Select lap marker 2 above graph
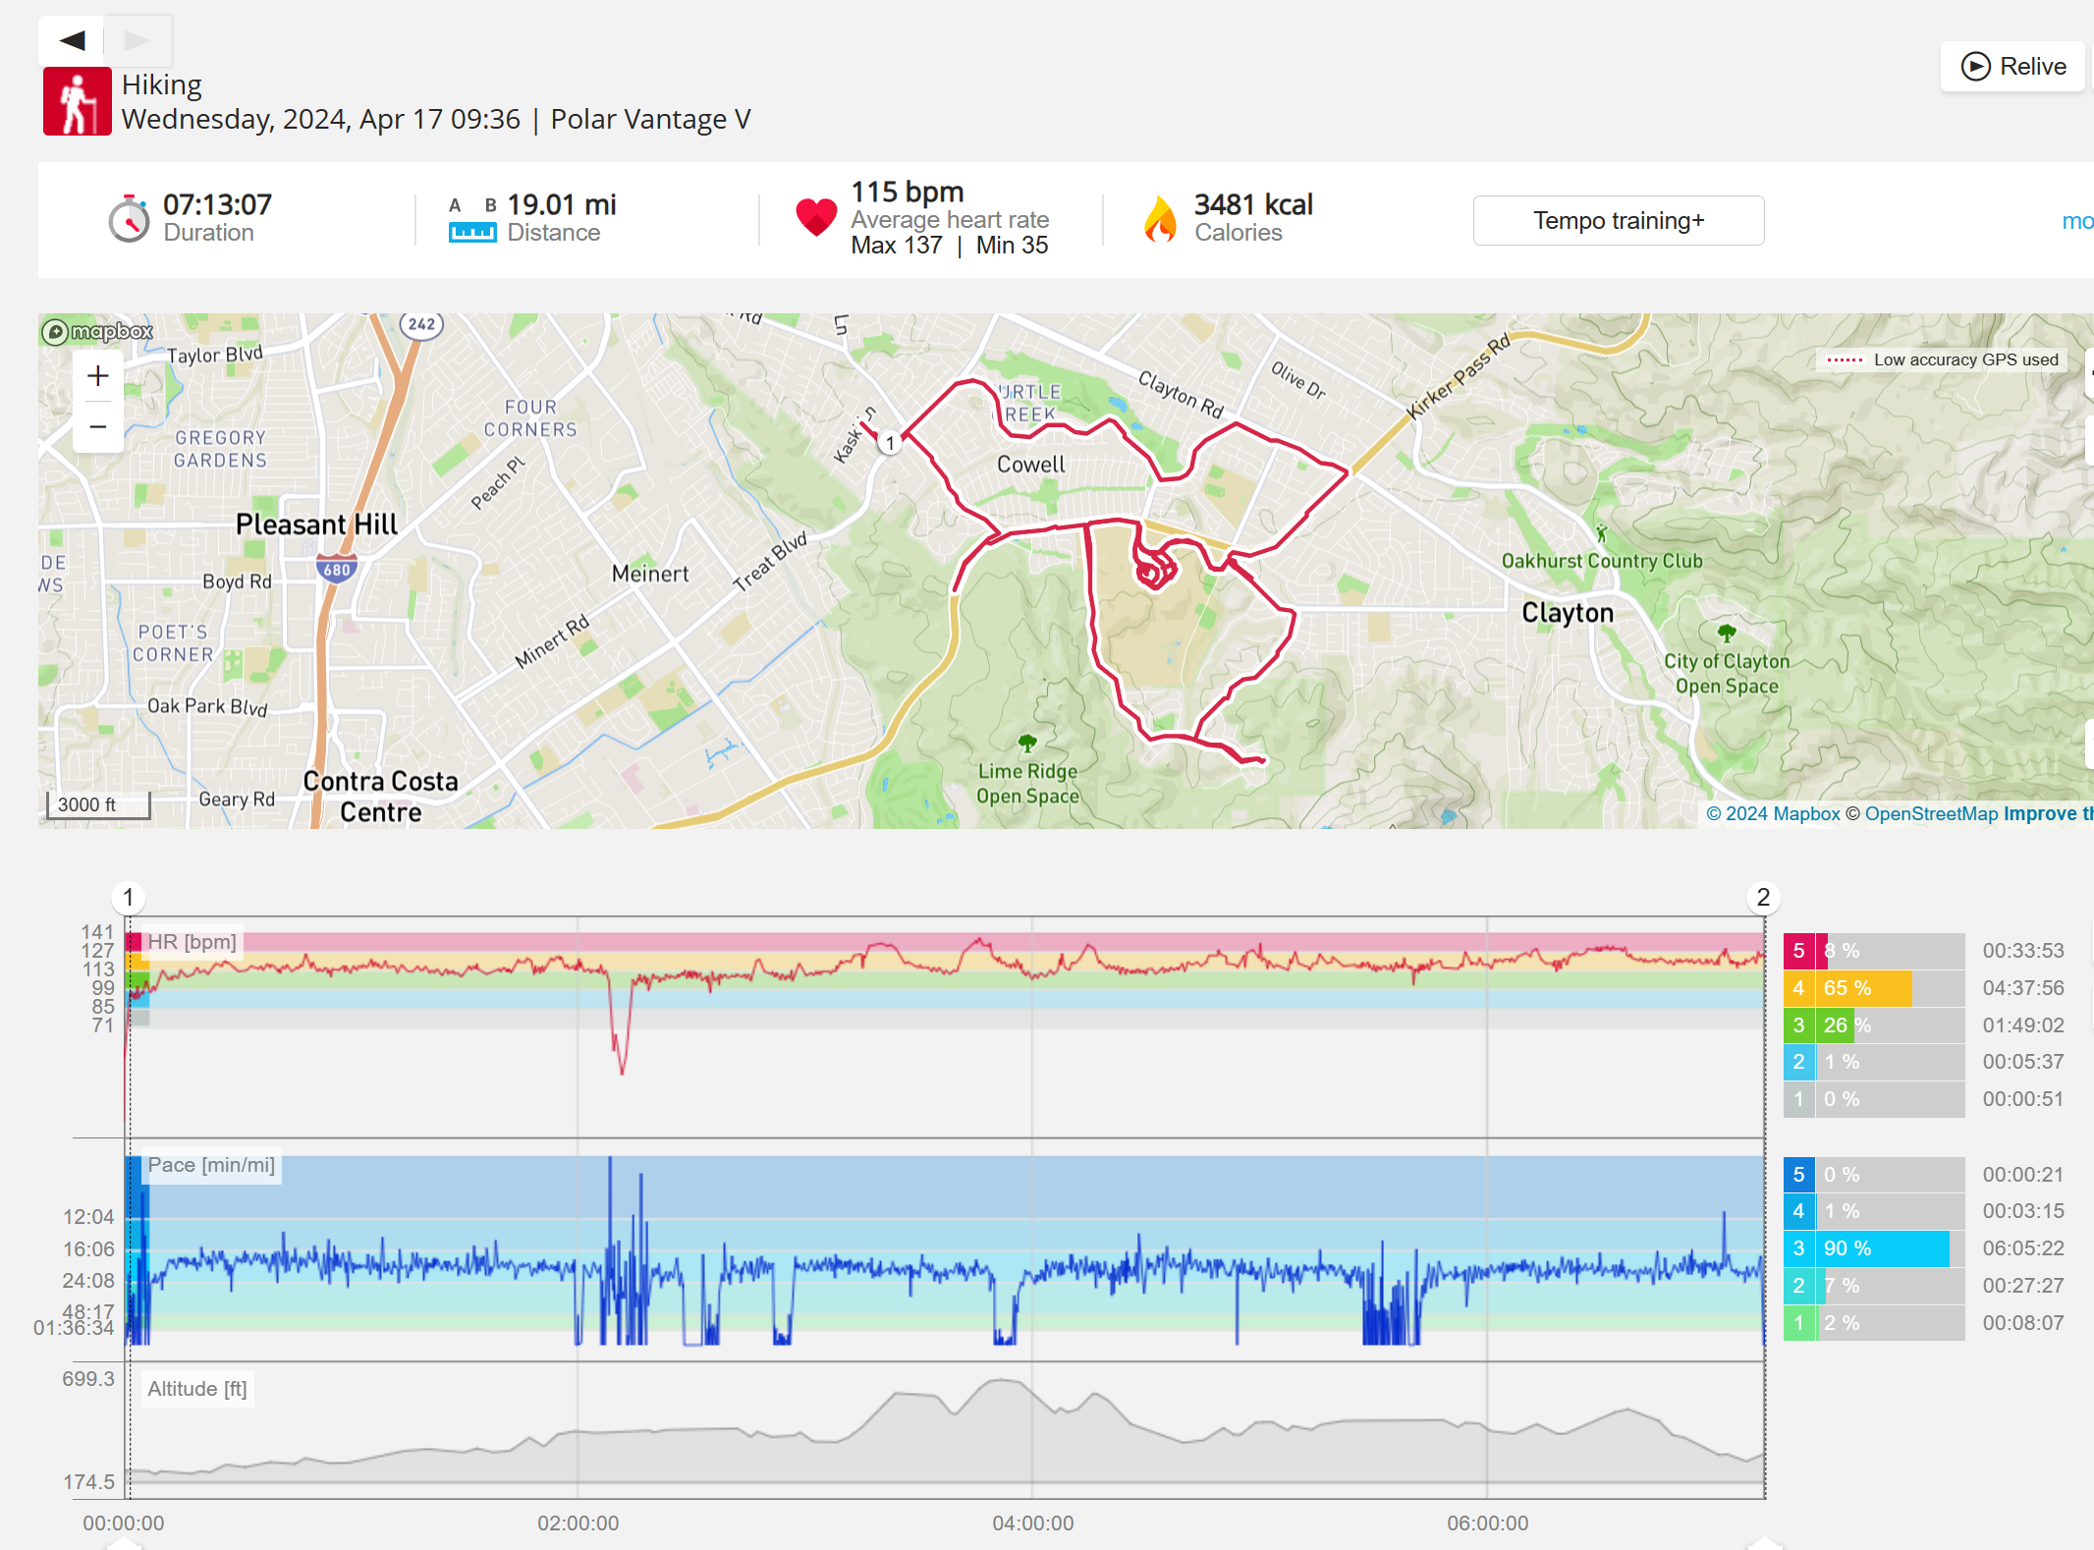Screen dimensions: 2094x1550 point(1763,897)
